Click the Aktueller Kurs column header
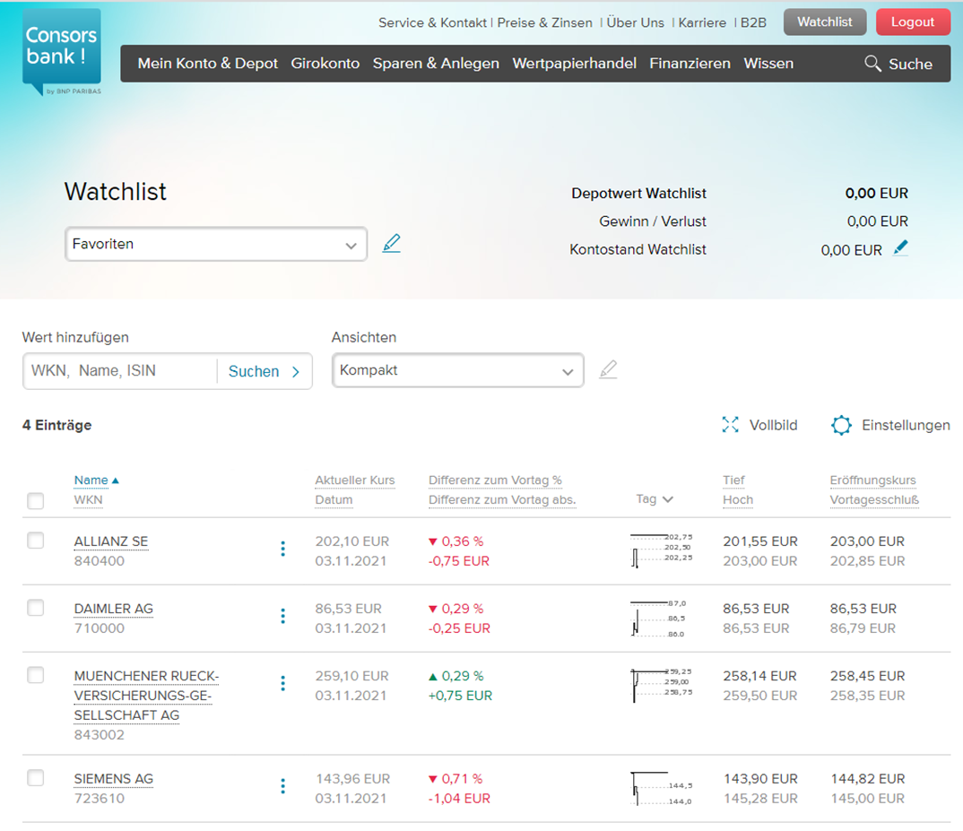Viewport: 963px width, 831px height. [355, 480]
